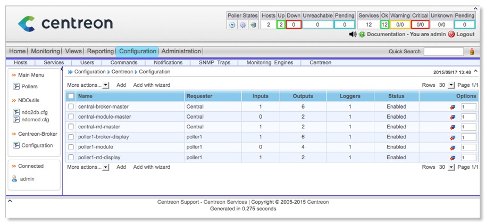Tick the select-all checkbox in table header
This screenshot has height=223, width=485.
(x=71, y=96)
